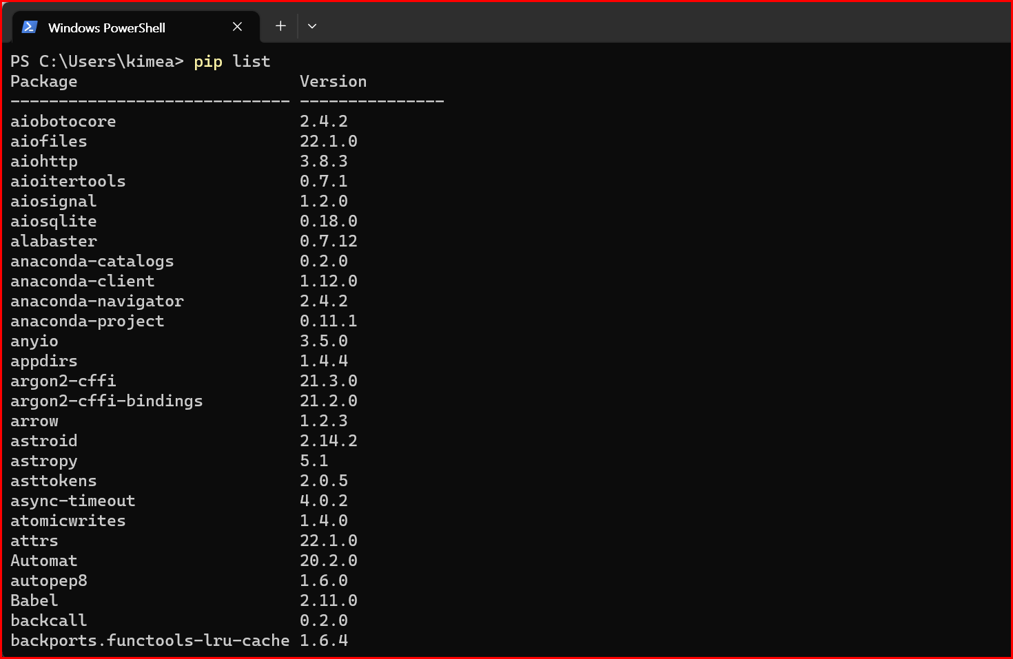This screenshot has width=1013, height=659.
Task: Click the 'anaconda-navigator' package name
Action: [96, 302]
